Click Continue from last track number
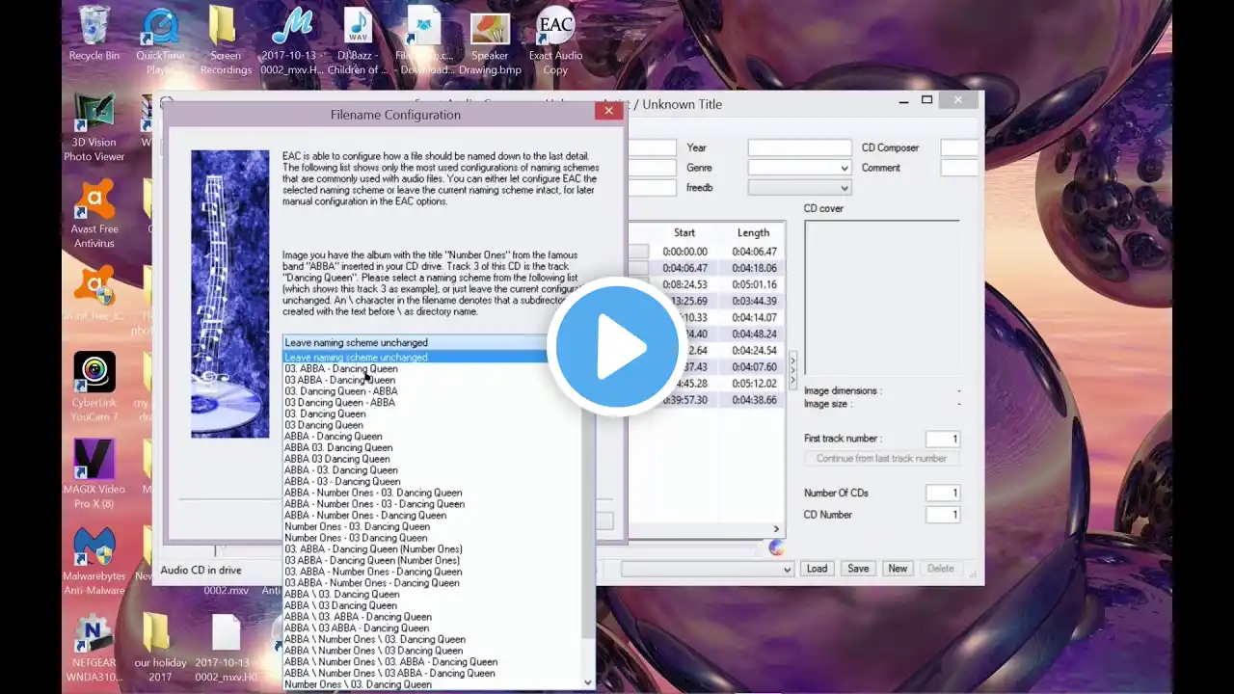Viewport: 1234px width, 694px height. tap(882, 459)
